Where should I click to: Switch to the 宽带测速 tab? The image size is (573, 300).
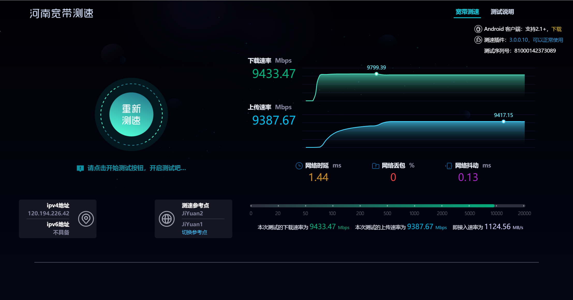(x=467, y=12)
